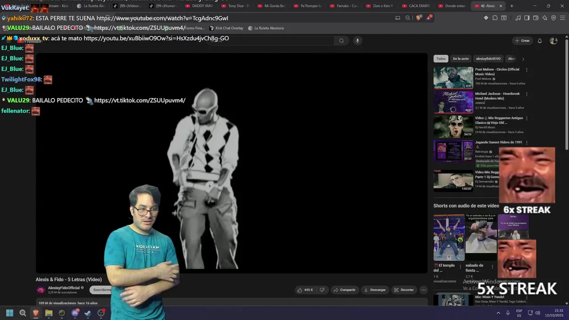This screenshot has width=569, height=320.
Task: Switch to the Donde estan tab
Action: pyautogui.click(x=452, y=6)
